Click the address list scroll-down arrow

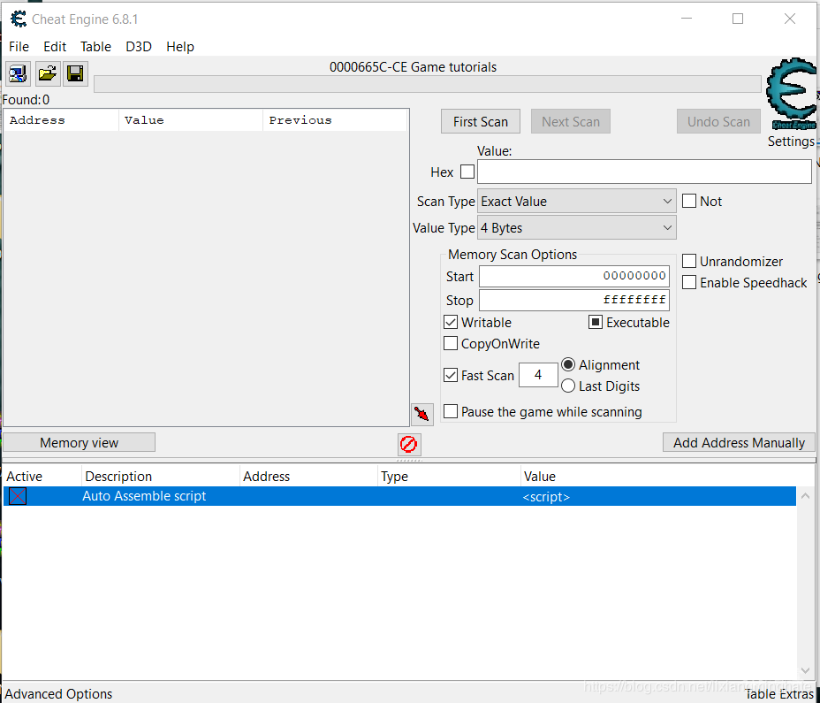click(x=805, y=670)
